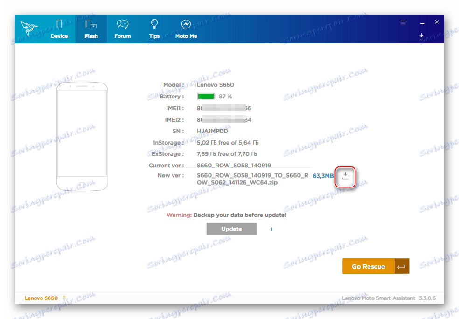Image resolution: width=459 pixels, height=319 pixels.
Task: Click the download arrow icon in the title bar
Action: pos(421,36)
